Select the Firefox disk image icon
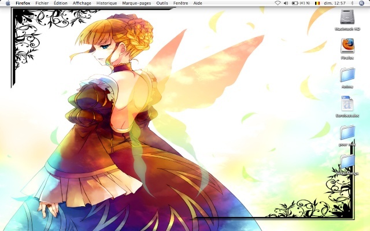This screenshot has width=370, height=231. (x=347, y=46)
